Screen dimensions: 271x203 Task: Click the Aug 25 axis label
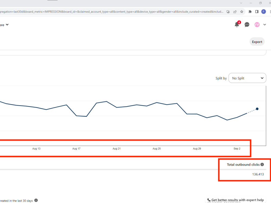click(157, 149)
